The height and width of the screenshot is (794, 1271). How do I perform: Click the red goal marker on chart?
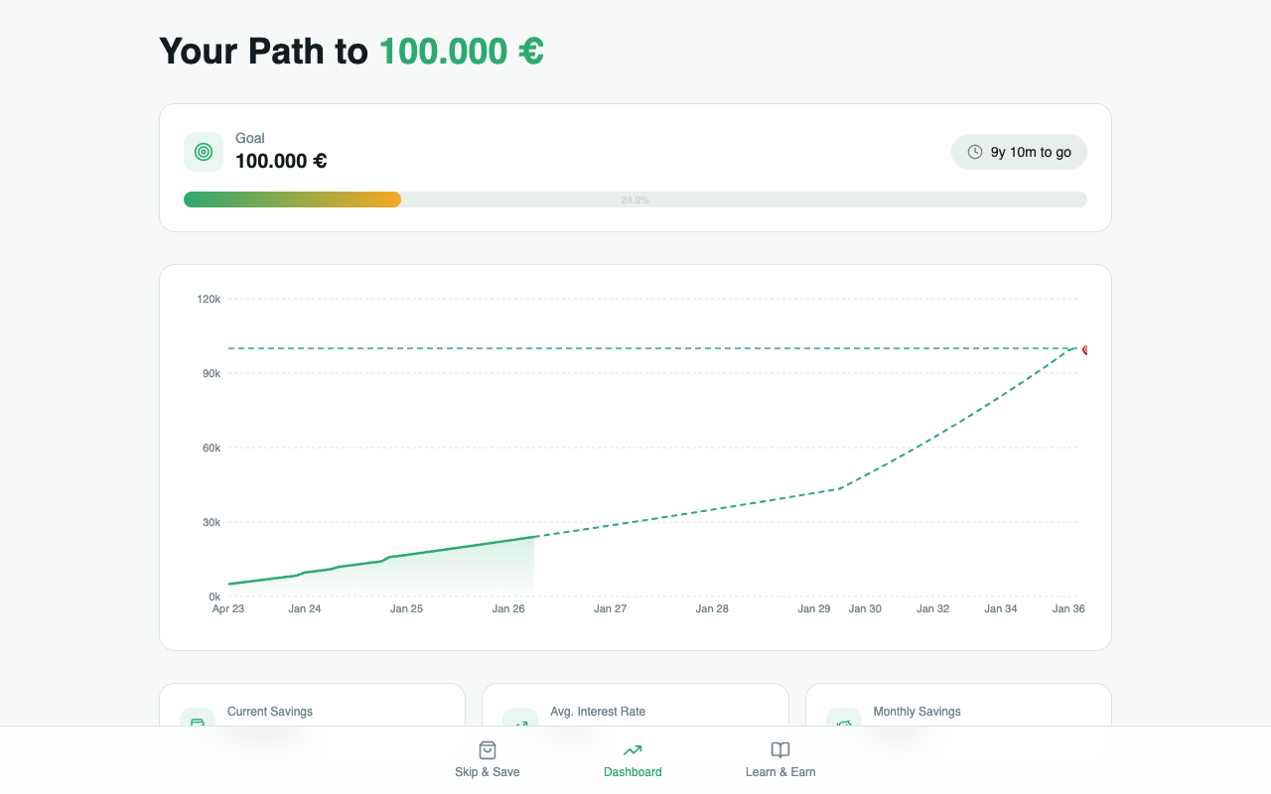coord(1085,350)
